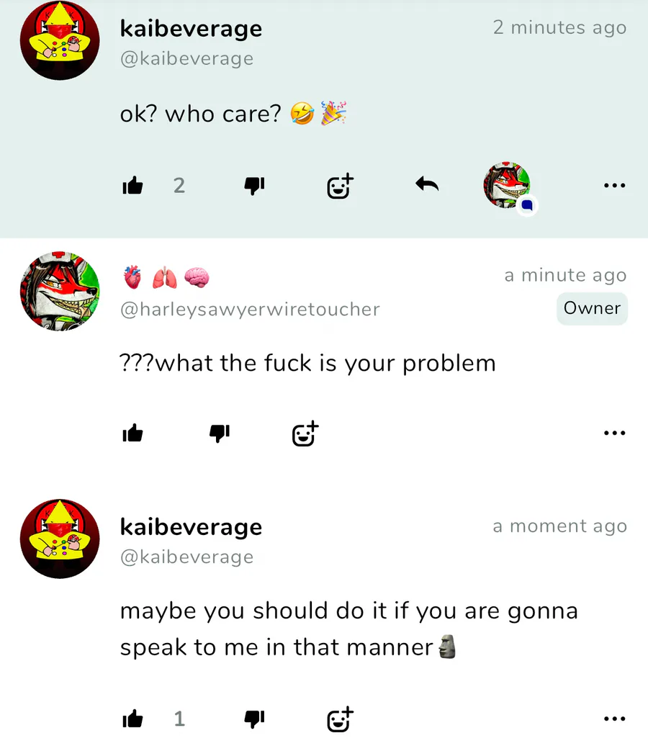Open kaibeverage's avatar on the top comment

coord(60,40)
